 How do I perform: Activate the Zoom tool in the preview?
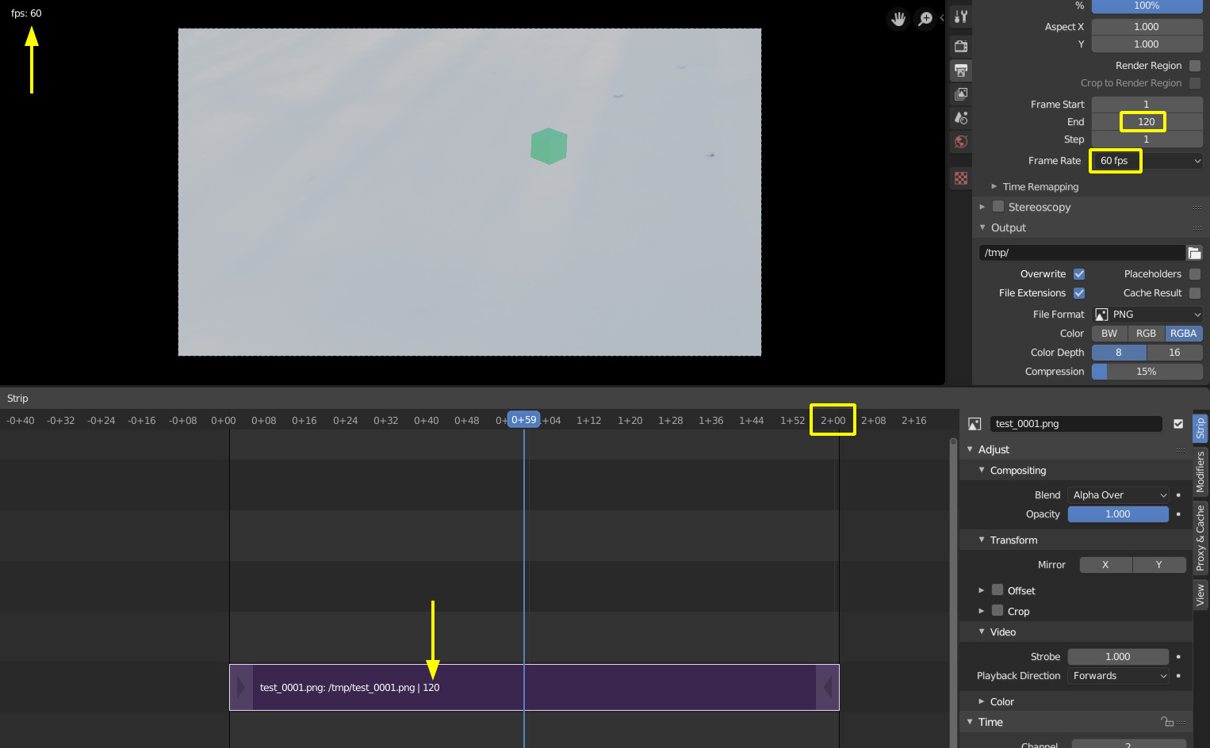[926, 17]
